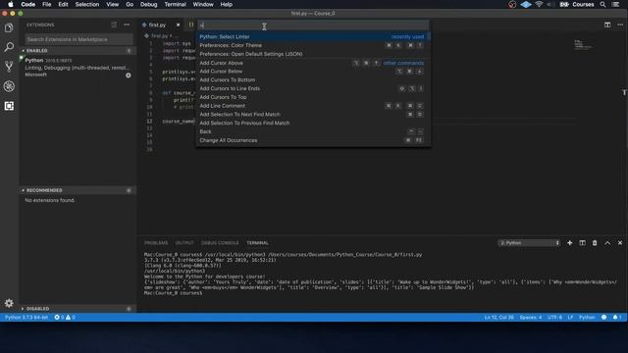This screenshot has width=628, height=353.
Task: Click the Python interpreter status bar item
Action: pos(26,318)
